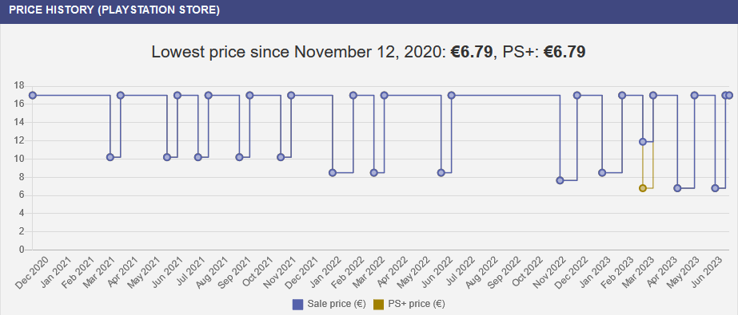Toggle the PS+ price legend swatch
738x315 pixels.
(378, 304)
